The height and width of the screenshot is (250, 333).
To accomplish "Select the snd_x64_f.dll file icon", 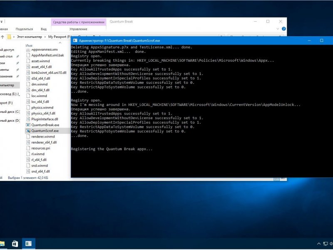I will (x=28, y=171).
